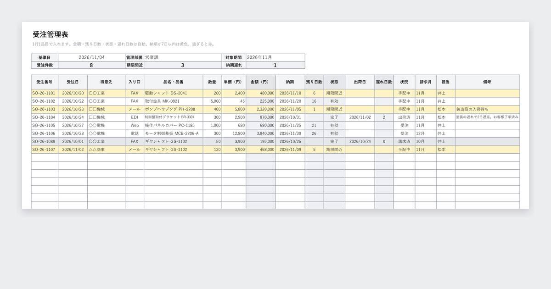Select order number SO-26-1101
The height and width of the screenshot is (289, 551).
click(45, 93)
